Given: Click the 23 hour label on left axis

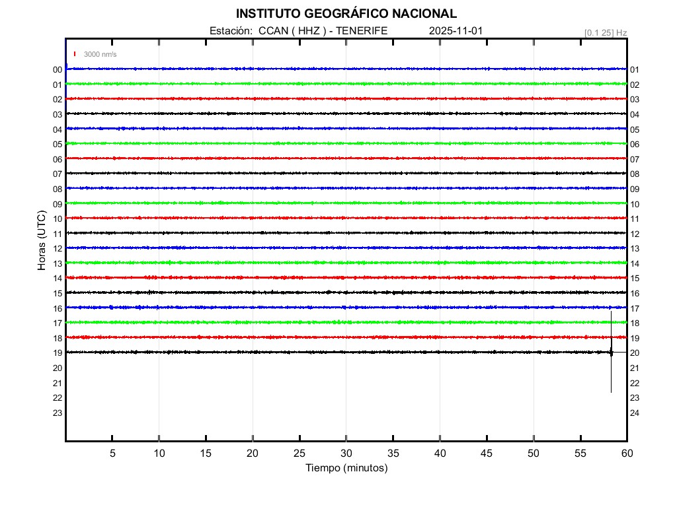Looking at the screenshot, I should (x=58, y=413).
